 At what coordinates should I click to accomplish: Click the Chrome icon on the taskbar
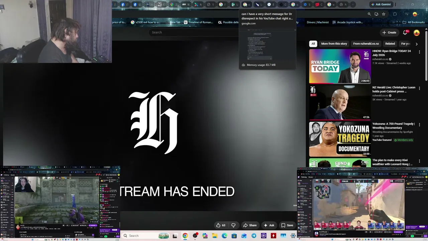[185, 236]
